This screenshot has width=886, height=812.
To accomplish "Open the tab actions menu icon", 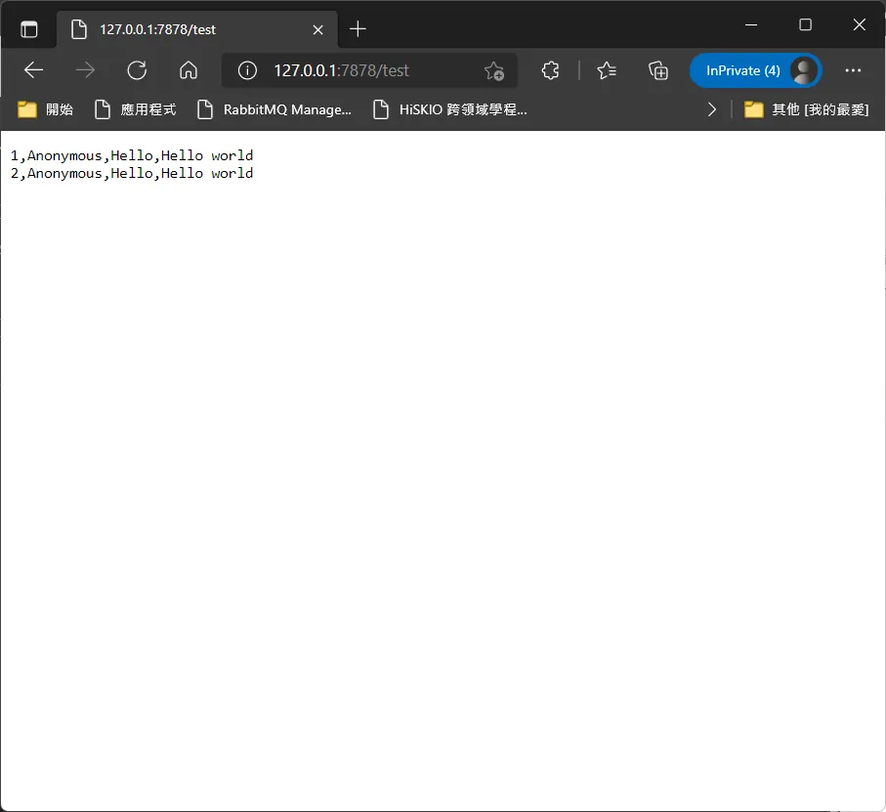I will pyautogui.click(x=29, y=28).
